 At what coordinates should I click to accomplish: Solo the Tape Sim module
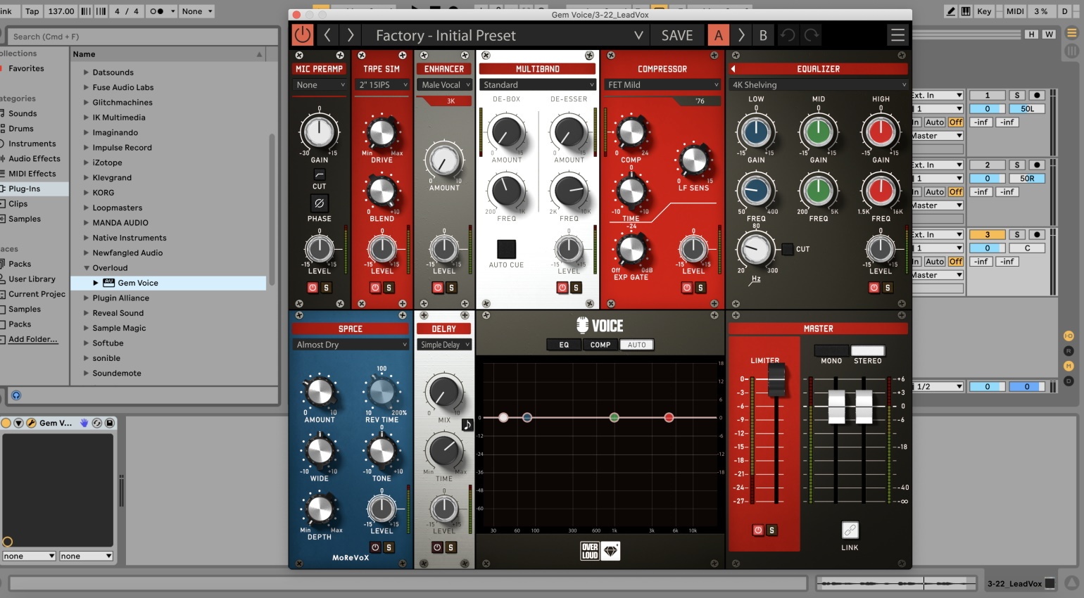(389, 288)
